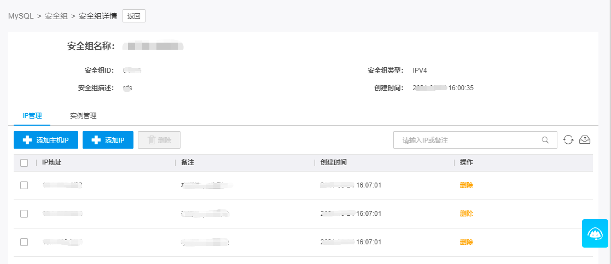
Task: Open the floating chat assistant icon
Action: coord(595,233)
